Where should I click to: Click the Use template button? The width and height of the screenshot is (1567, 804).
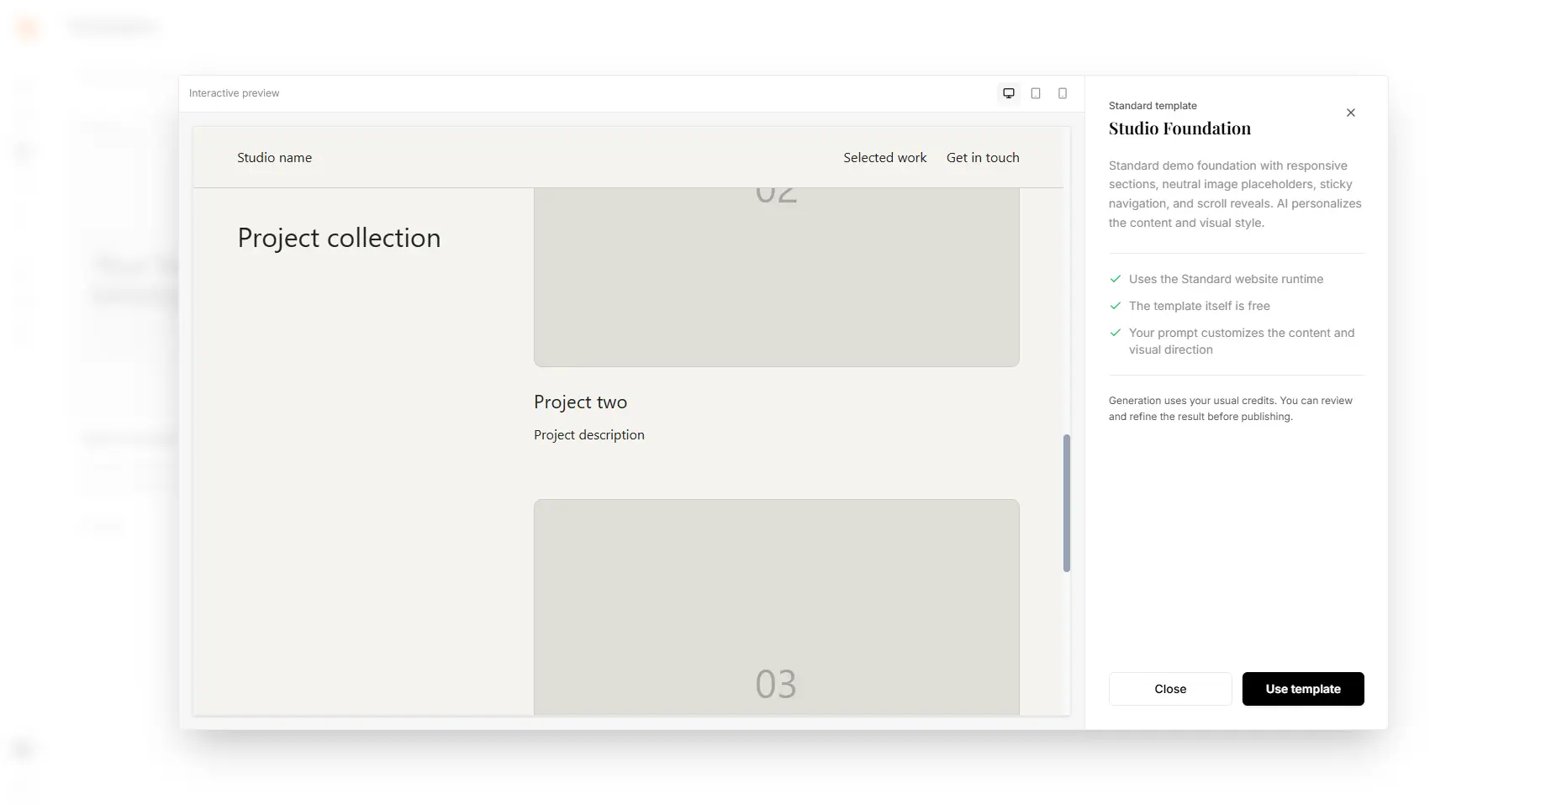click(x=1303, y=689)
